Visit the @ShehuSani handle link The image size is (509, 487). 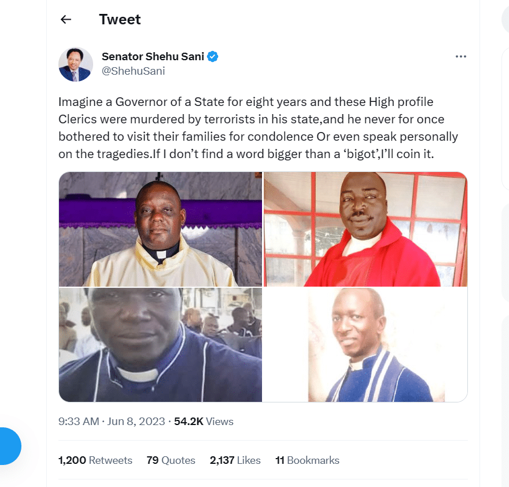(134, 71)
